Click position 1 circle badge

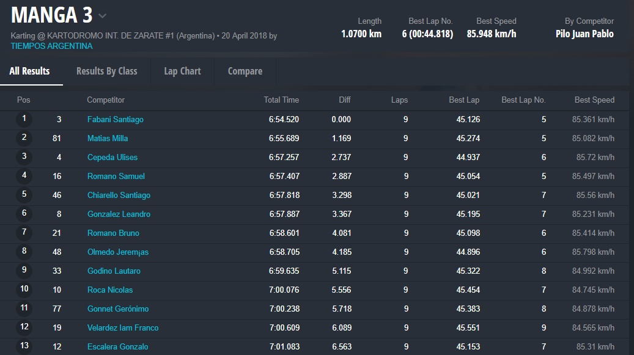[24, 119]
